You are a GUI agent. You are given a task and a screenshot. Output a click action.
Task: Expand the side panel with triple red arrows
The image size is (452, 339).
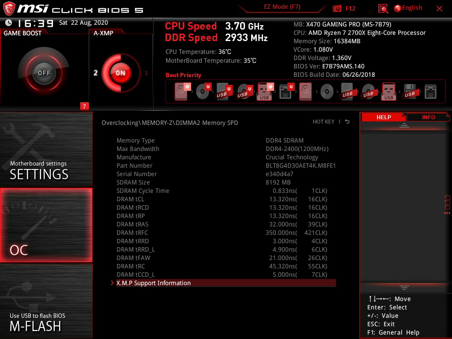[447, 213]
